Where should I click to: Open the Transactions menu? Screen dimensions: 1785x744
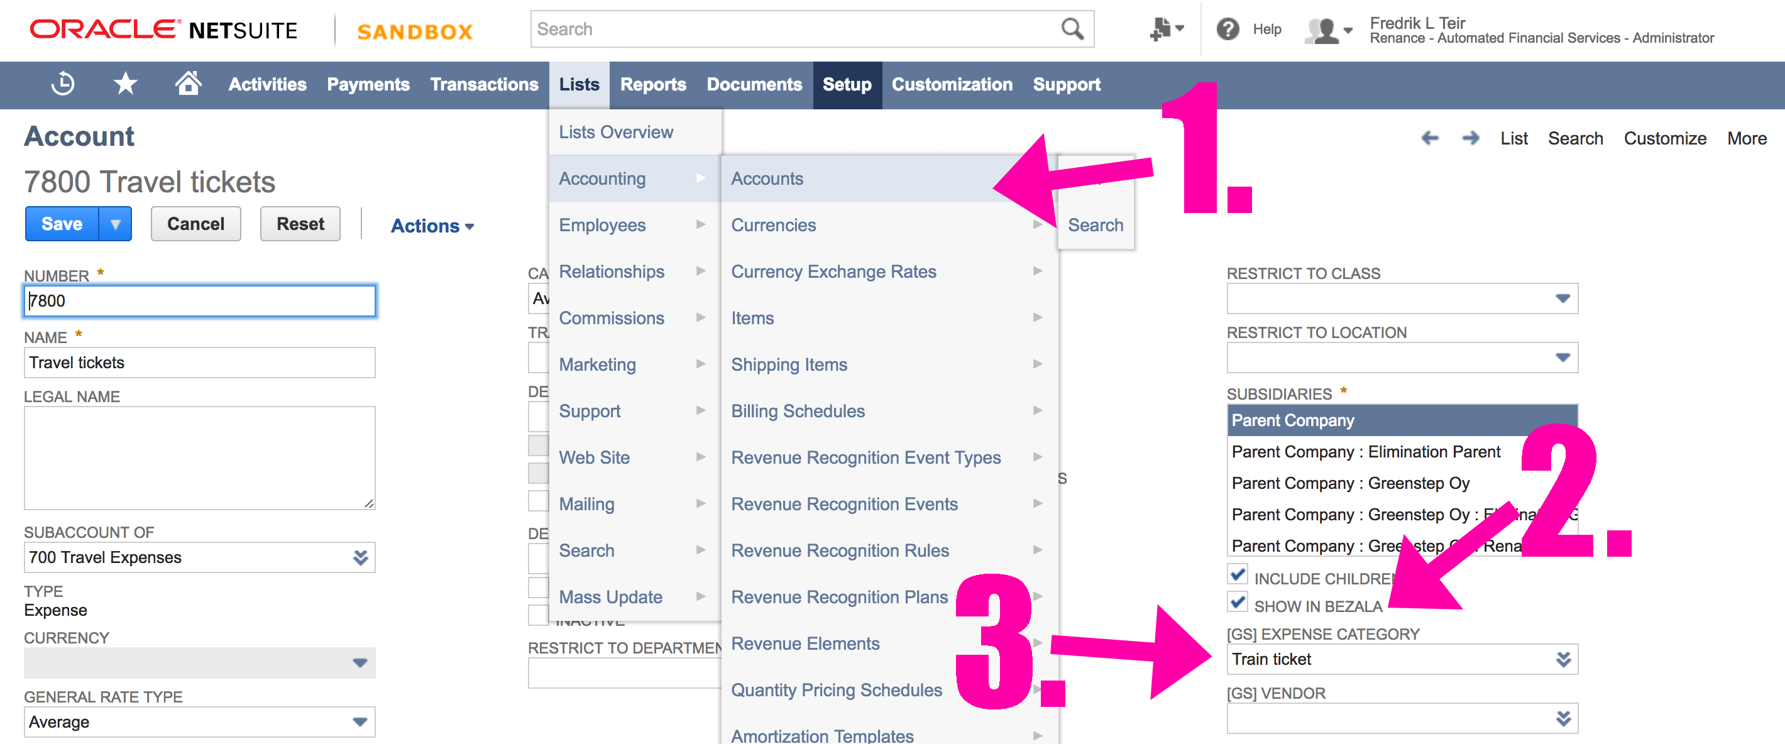(485, 84)
